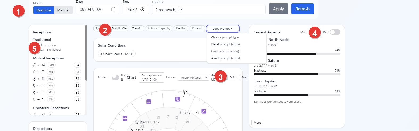The width and height of the screenshot is (419, 131).
Task: Focus the Date input field
Action: point(97,9)
